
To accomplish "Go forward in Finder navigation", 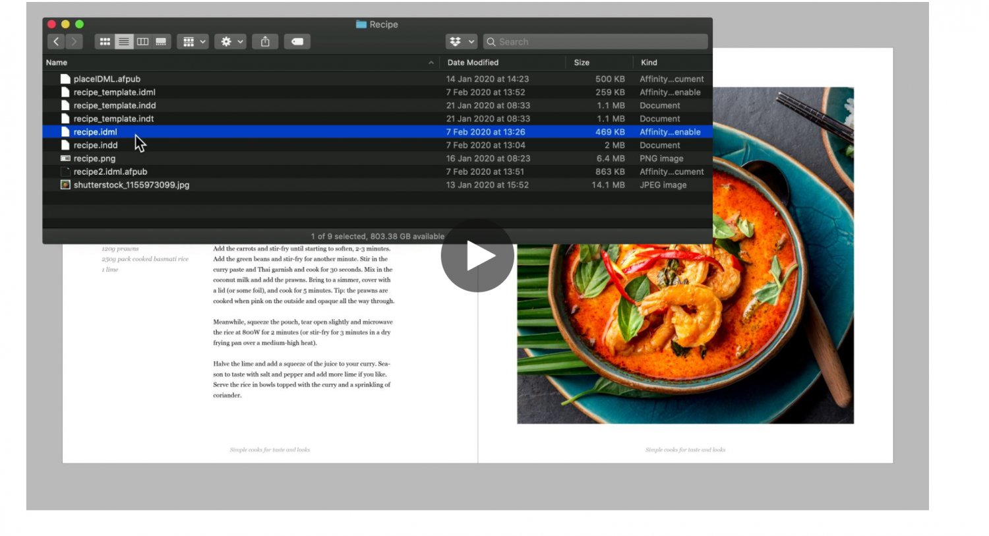I will [74, 42].
